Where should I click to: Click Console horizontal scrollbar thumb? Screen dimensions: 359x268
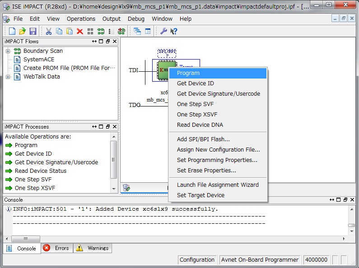click(26, 239)
